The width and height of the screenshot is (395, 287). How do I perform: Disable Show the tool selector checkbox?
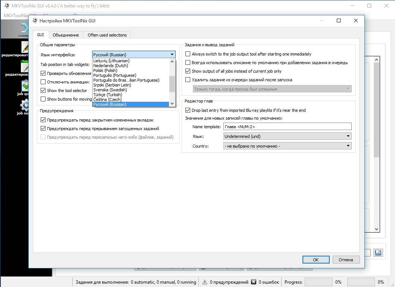click(43, 90)
